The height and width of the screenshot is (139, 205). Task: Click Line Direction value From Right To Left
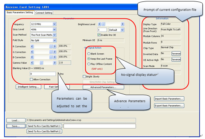coord(171,30)
